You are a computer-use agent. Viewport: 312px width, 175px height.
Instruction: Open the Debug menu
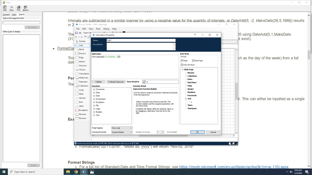point(106,29)
